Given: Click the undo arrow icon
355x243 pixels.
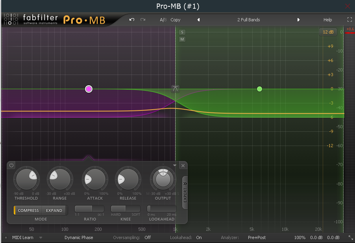Looking at the screenshot, I should point(132,20).
